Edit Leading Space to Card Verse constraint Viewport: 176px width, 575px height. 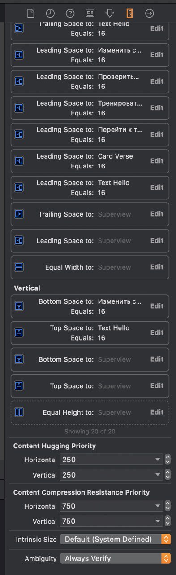click(157, 161)
